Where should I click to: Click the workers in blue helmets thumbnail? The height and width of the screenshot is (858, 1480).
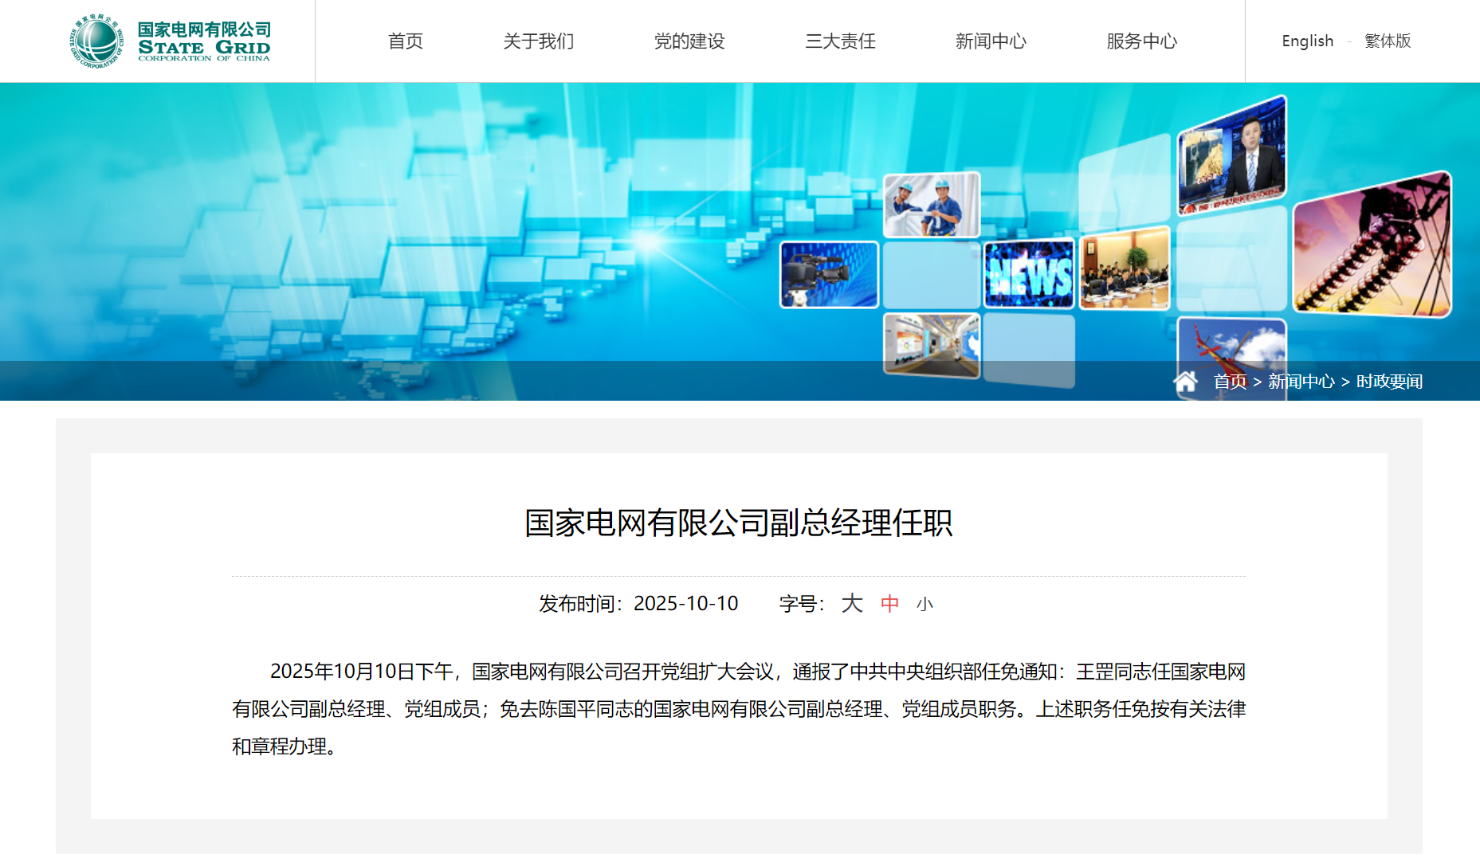[931, 205]
